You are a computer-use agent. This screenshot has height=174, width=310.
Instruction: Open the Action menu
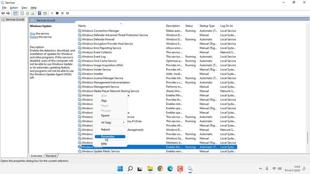click(14, 8)
